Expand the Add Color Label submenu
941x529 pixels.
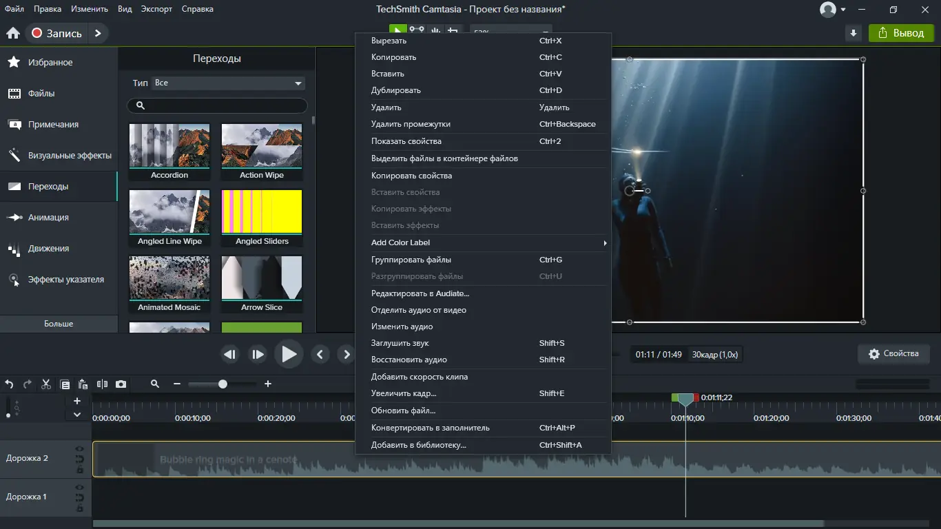pos(482,242)
